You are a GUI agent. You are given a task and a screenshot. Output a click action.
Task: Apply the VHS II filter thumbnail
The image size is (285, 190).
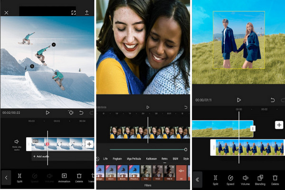[x=158, y=173]
